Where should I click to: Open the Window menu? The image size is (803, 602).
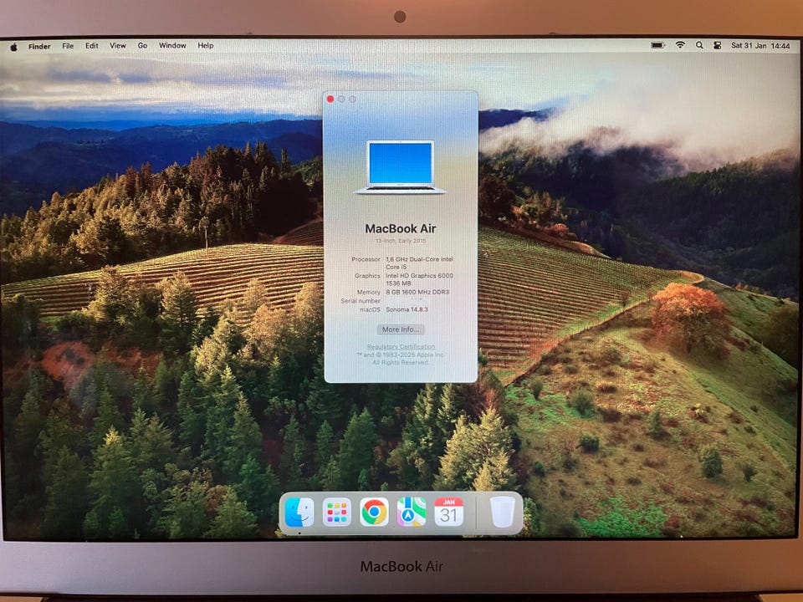tap(172, 45)
